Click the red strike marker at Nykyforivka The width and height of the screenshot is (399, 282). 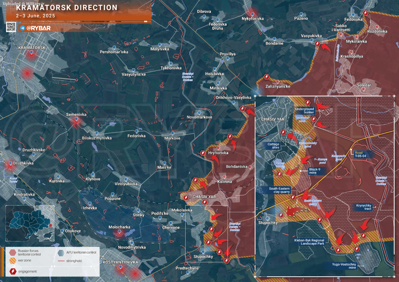[253, 13]
